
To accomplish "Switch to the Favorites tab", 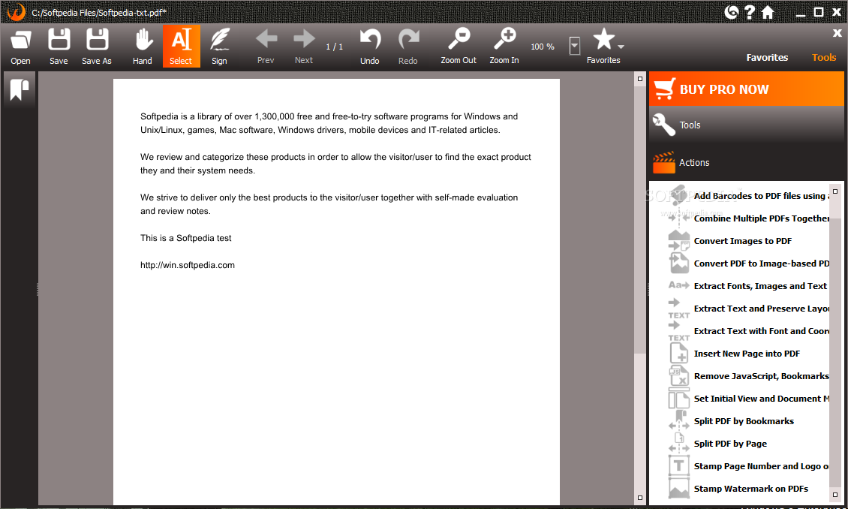I will tap(767, 57).
